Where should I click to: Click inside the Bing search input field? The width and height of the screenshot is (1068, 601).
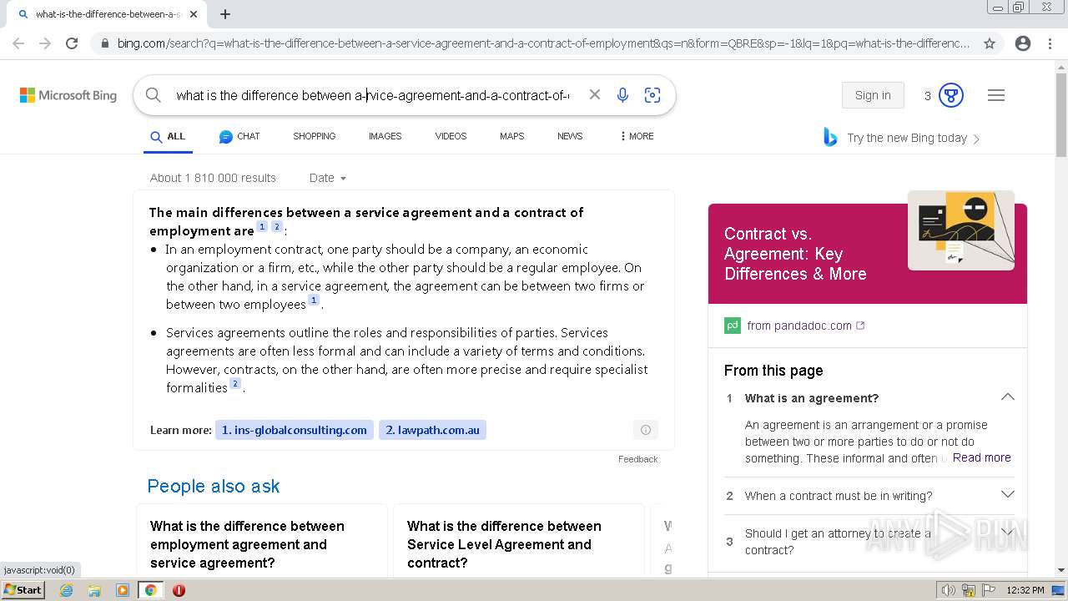pos(374,95)
